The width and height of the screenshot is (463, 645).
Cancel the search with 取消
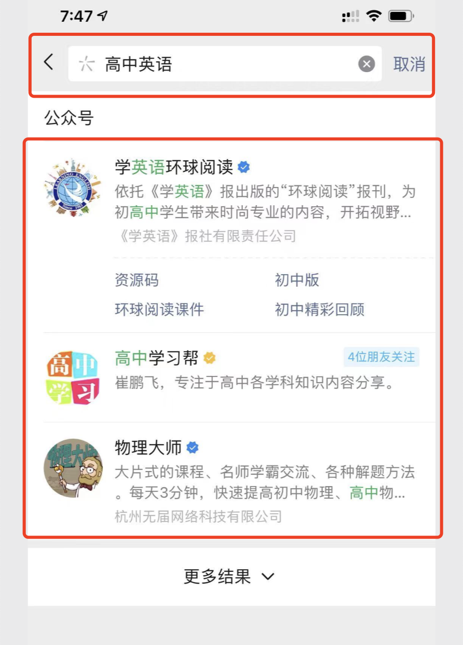[x=409, y=64]
